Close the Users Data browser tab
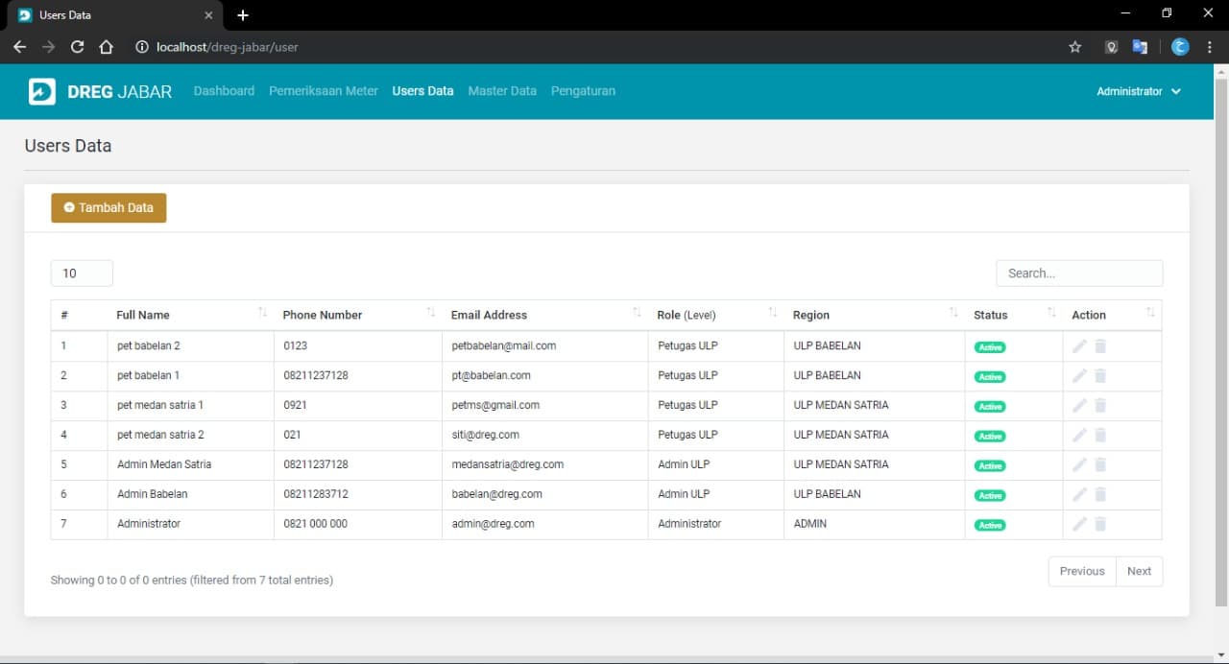The width and height of the screenshot is (1229, 664). [208, 15]
